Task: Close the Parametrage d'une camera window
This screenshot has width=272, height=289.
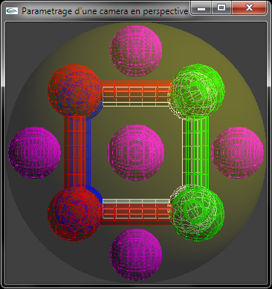Action: 249,8
